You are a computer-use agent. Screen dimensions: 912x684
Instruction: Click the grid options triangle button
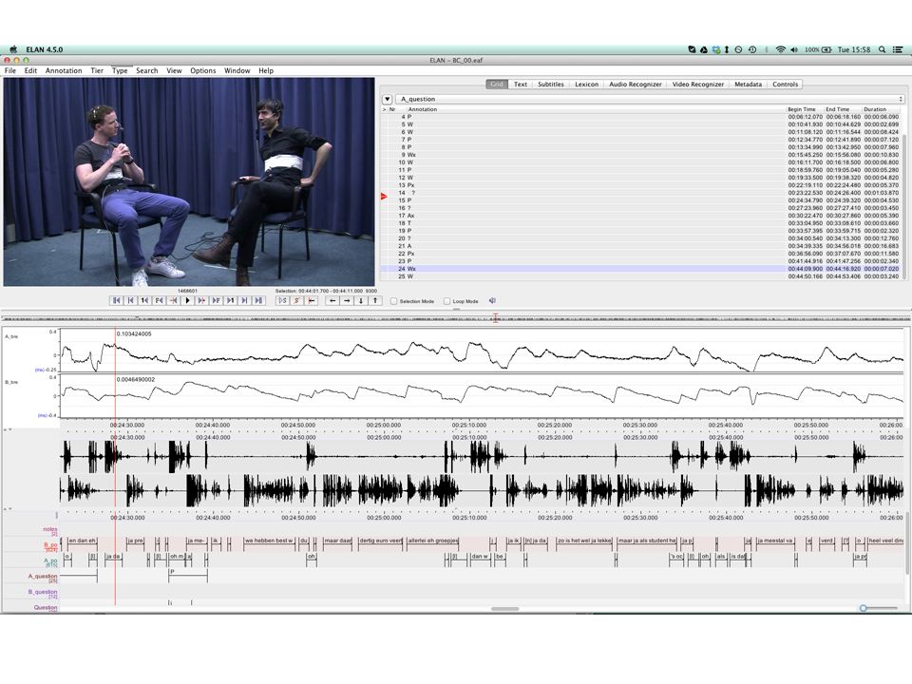387,99
